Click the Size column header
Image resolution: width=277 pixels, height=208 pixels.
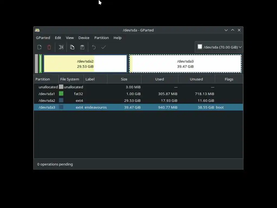[x=124, y=79]
